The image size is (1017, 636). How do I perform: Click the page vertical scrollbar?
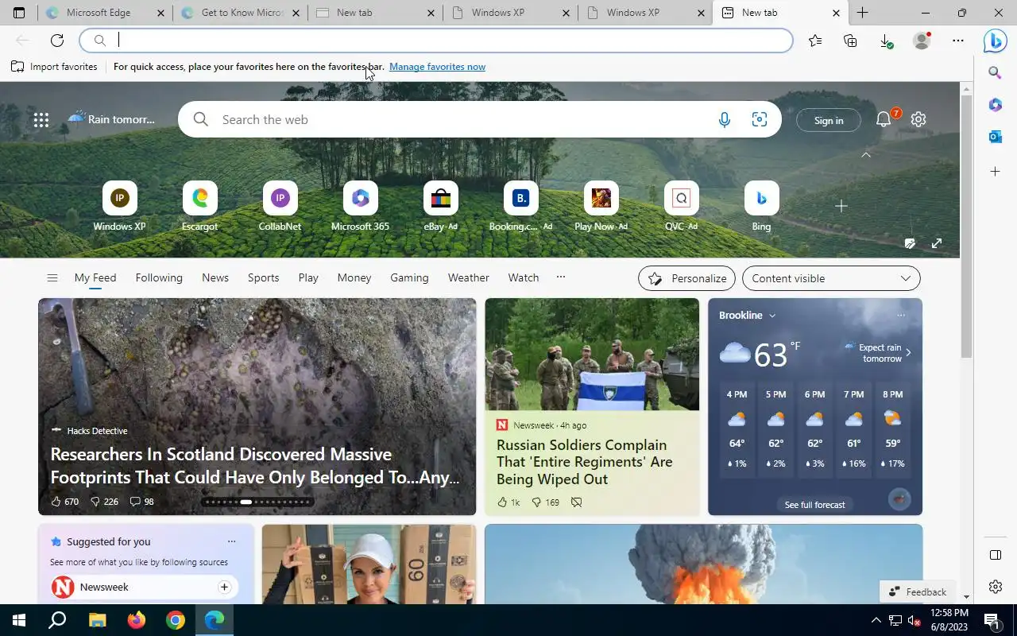pos(967,225)
